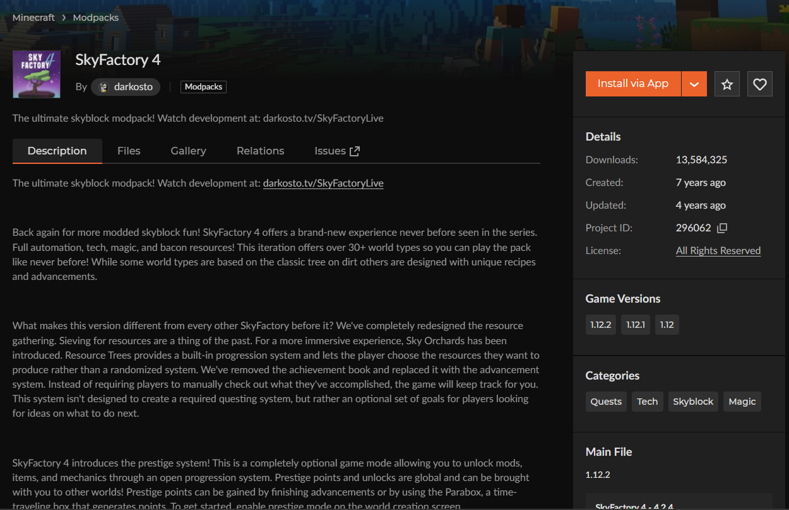Switch to the Files tab

129,151
